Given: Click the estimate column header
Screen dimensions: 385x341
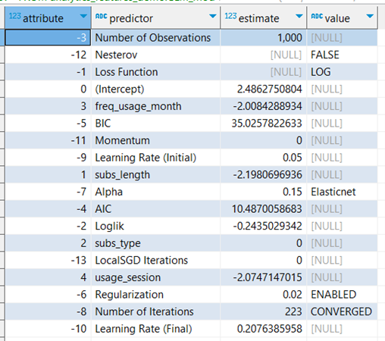Looking at the screenshot, I should [264, 17].
